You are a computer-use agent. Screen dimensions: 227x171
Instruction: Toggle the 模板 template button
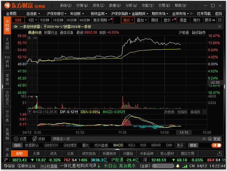[193, 145]
